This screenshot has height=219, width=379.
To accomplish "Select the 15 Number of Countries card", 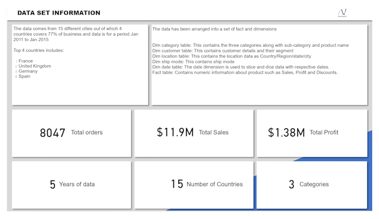I will click(x=194, y=185).
